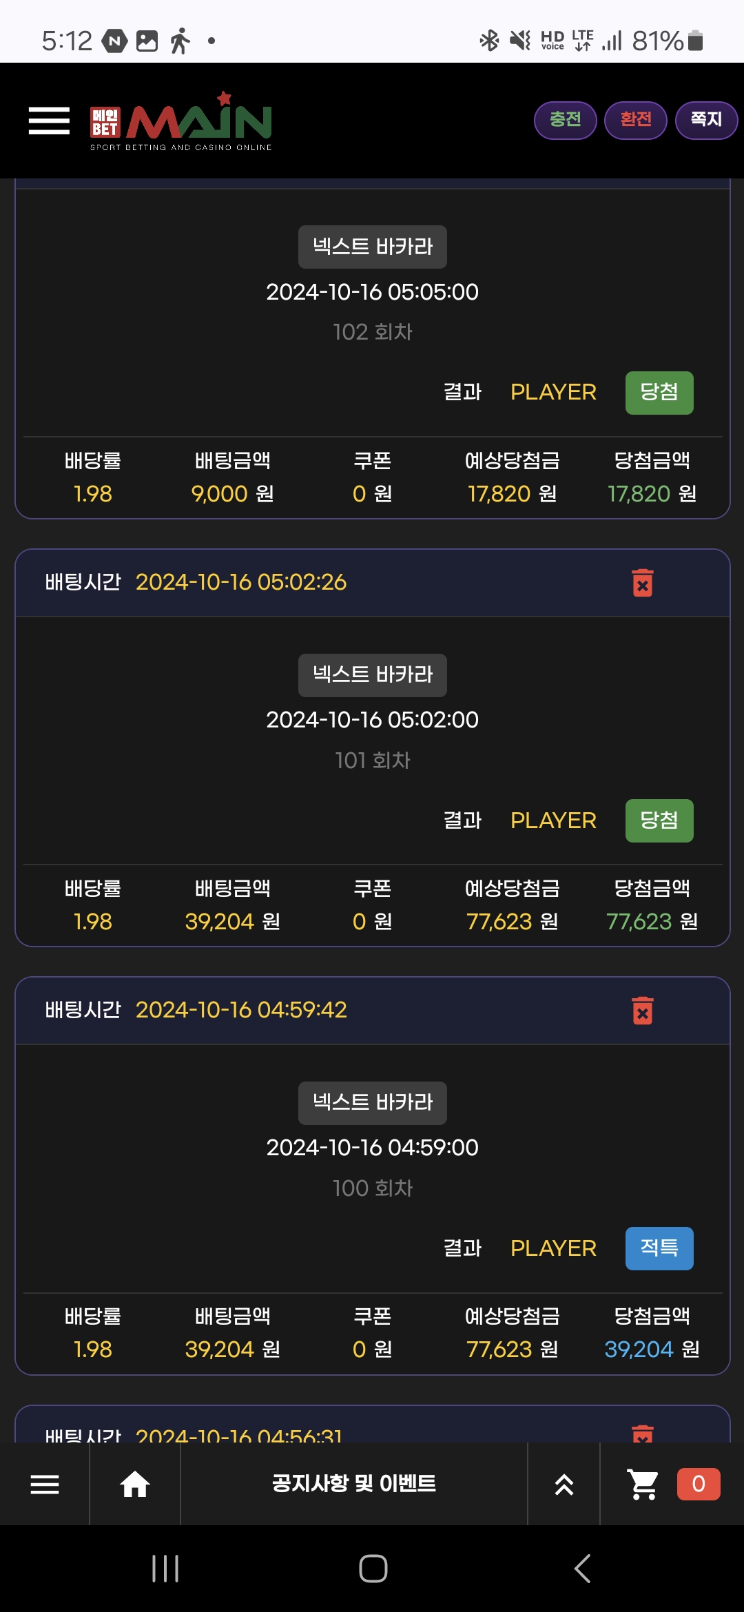
Task: Tap the 충전 deposit button
Action: pyautogui.click(x=565, y=120)
